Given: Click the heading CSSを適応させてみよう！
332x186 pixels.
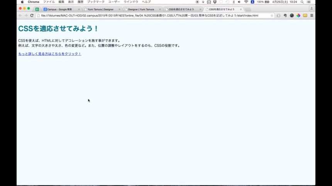Looking at the screenshot, I should [58, 28].
